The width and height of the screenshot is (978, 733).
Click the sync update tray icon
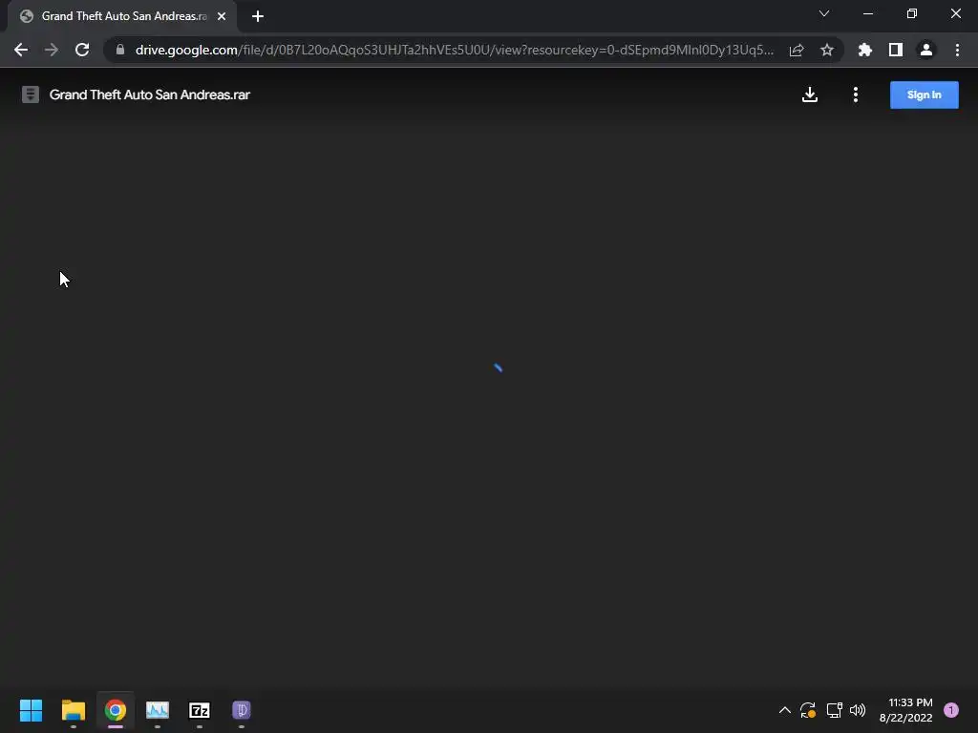pos(808,710)
